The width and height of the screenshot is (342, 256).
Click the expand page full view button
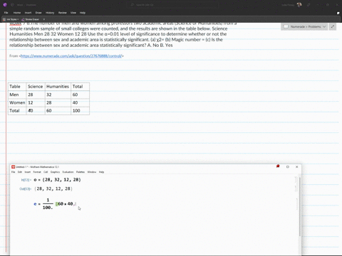(x=333, y=26)
